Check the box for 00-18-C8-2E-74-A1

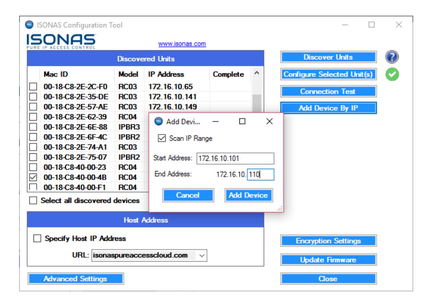(33, 147)
